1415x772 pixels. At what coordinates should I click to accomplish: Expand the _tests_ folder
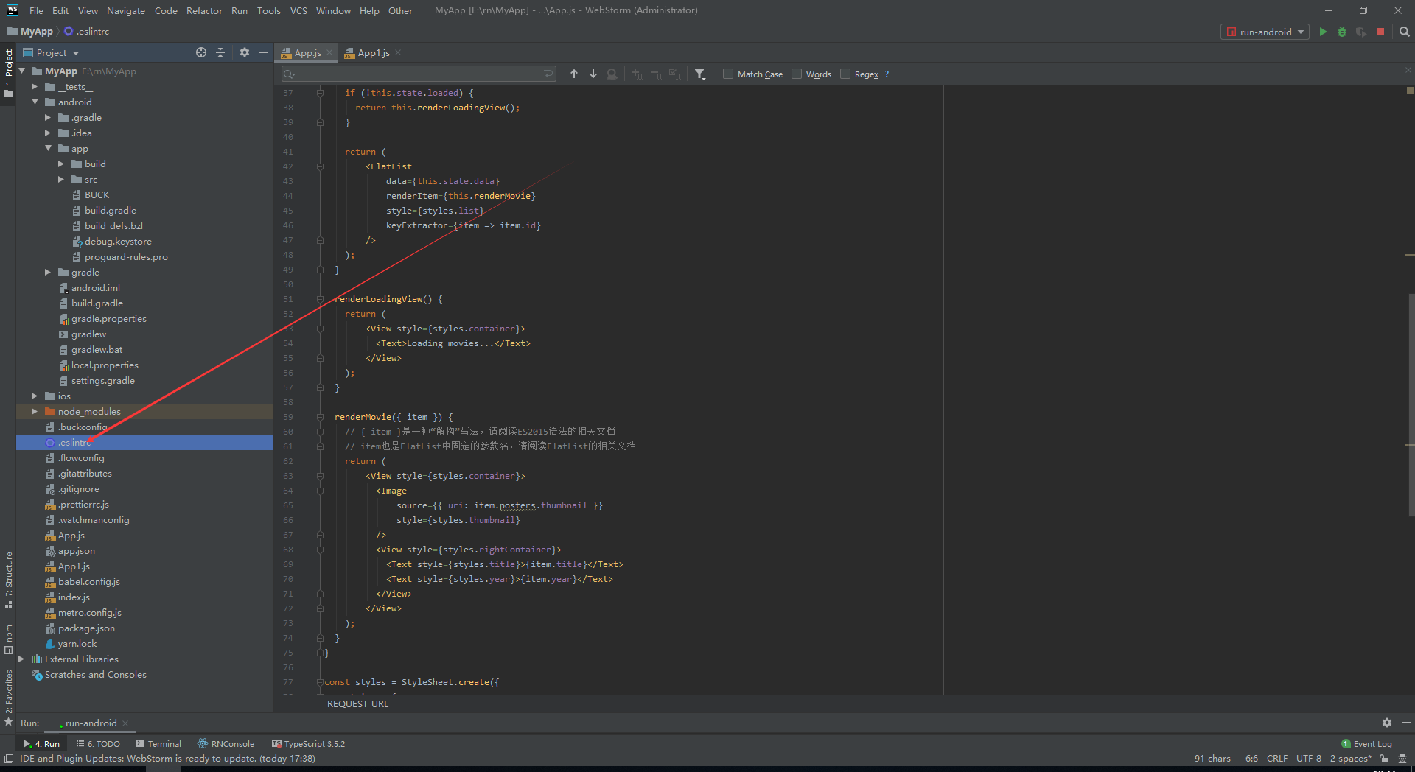click(34, 86)
